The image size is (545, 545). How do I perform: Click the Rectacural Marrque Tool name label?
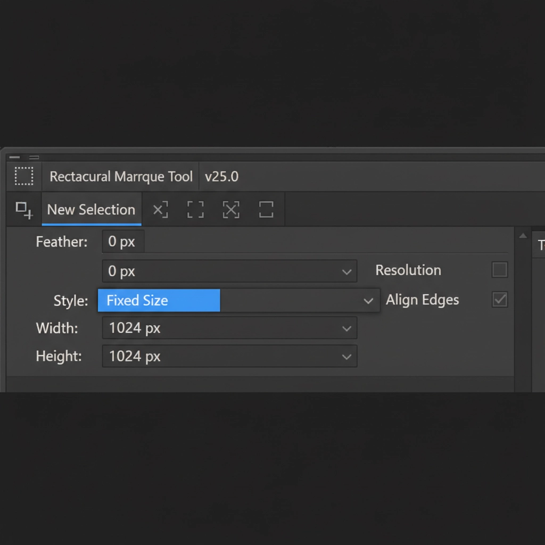(x=121, y=177)
